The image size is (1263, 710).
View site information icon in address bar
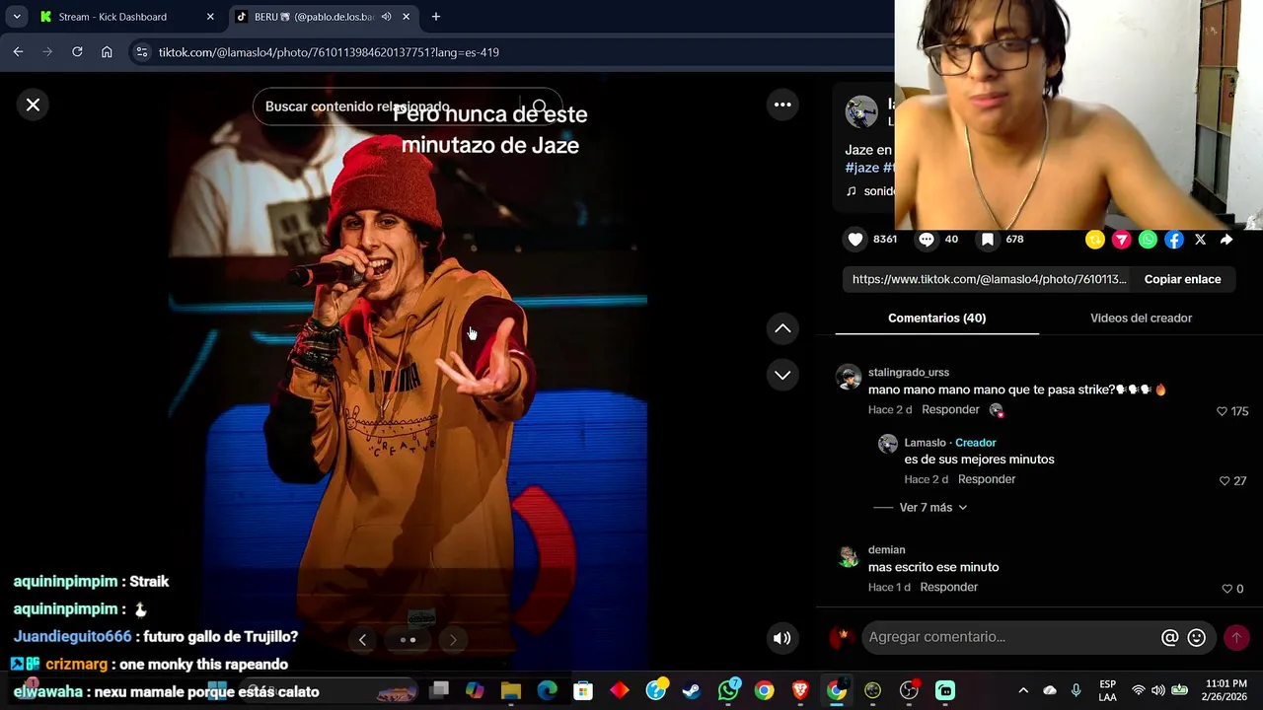[142, 52]
